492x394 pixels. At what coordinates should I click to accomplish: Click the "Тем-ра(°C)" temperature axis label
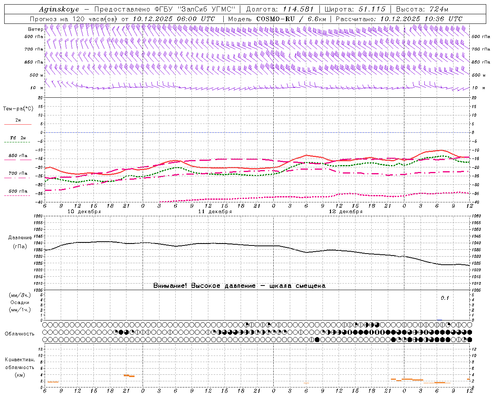18,109
